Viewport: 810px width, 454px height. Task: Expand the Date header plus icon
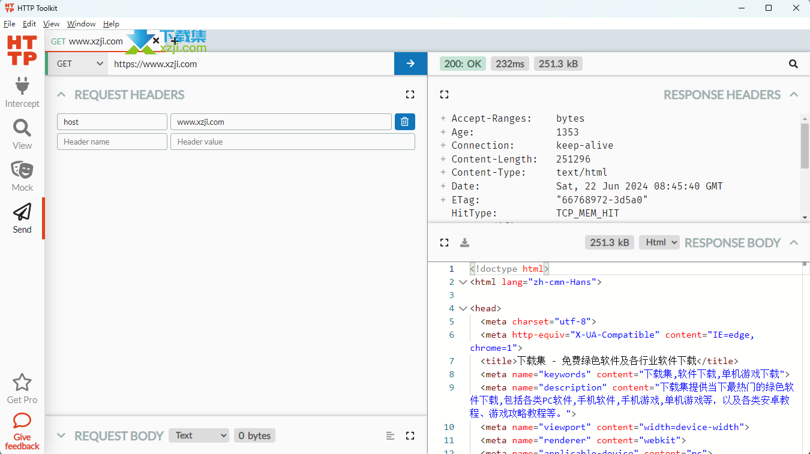[443, 186]
